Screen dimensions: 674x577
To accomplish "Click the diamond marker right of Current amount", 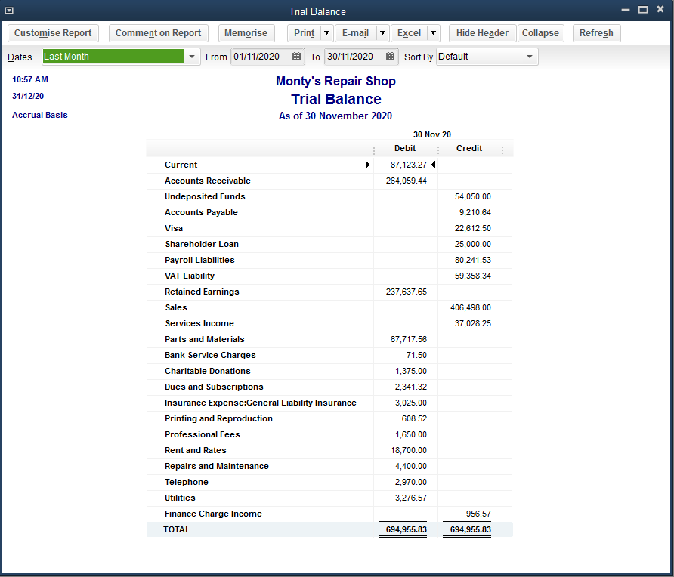I will (x=433, y=165).
